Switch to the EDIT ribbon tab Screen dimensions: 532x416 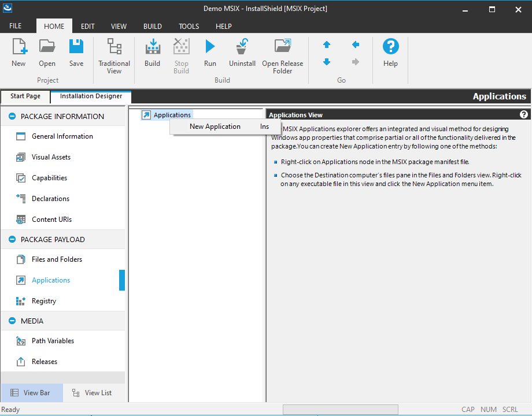click(x=87, y=26)
